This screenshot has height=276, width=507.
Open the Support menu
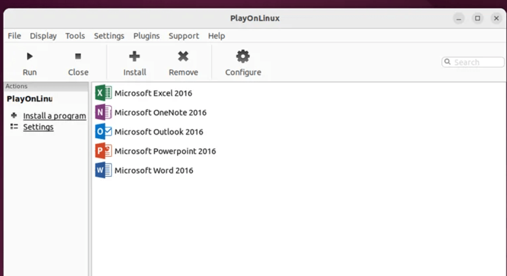coord(183,36)
